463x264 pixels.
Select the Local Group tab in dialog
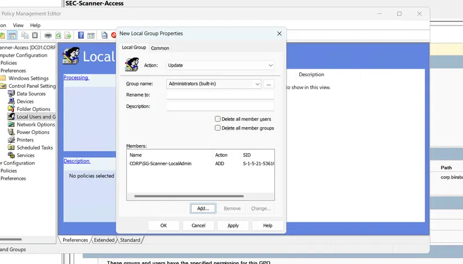(x=134, y=47)
